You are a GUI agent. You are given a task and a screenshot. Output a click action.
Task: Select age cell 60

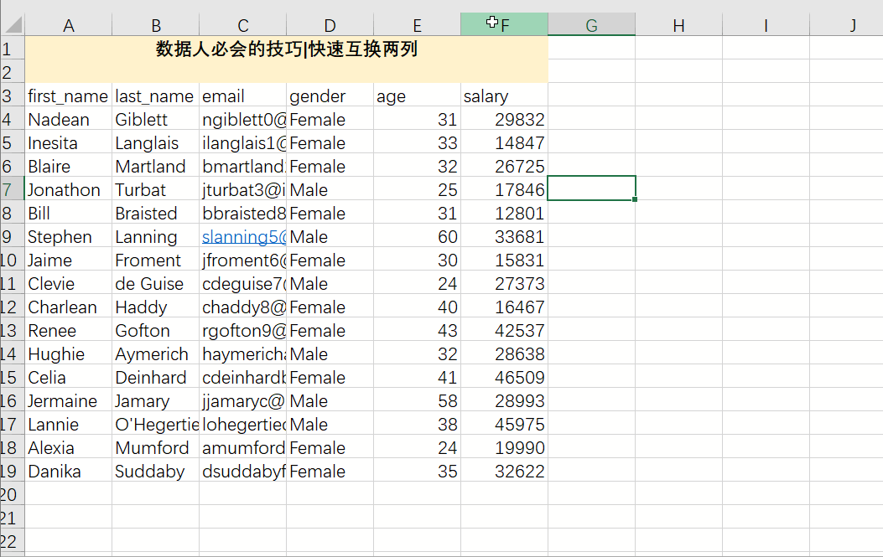[418, 236]
